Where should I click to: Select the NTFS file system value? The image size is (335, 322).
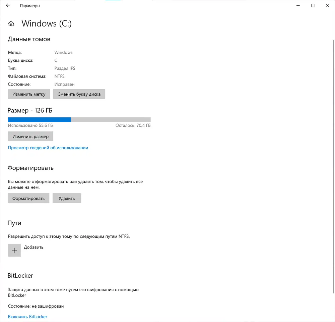(59, 76)
